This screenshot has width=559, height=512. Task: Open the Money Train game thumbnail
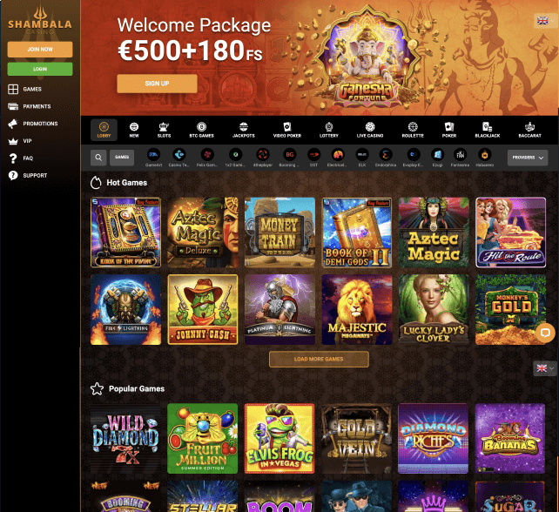279,232
